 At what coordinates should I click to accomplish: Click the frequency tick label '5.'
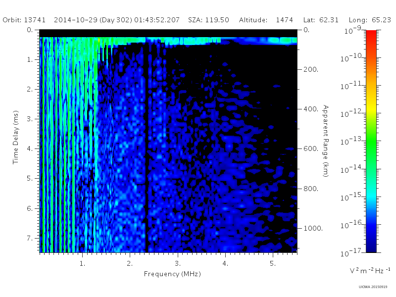point(273,263)
